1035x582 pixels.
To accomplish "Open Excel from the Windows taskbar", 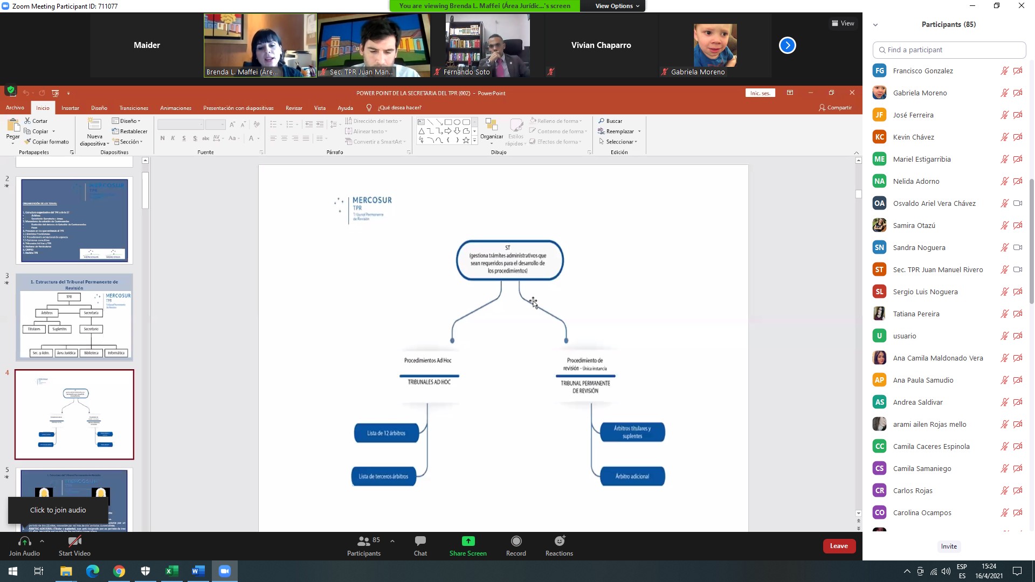I will click(x=172, y=571).
